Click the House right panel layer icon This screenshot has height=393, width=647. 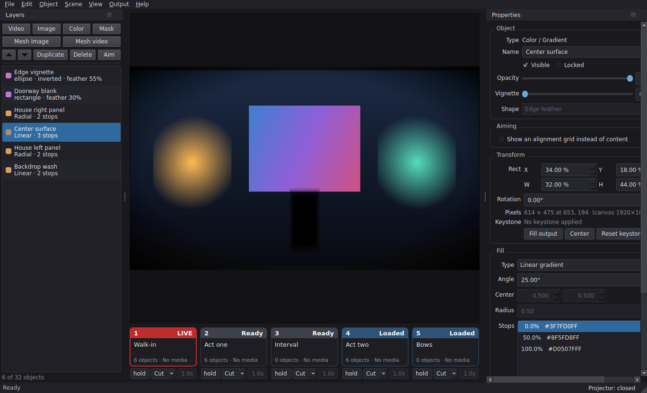coord(9,113)
